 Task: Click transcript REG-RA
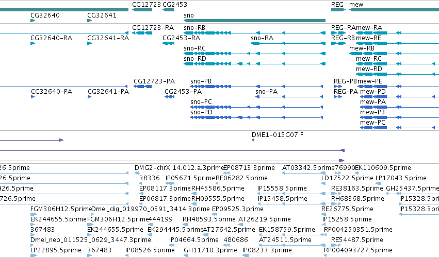pos(343,28)
